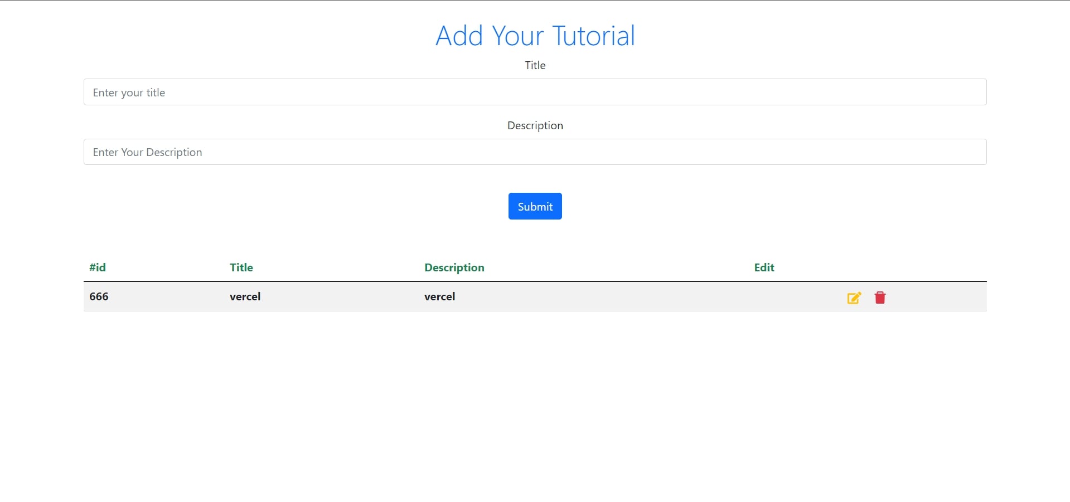Click the Add Your Tutorial heading
Image resolution: width=1070 pixels, height=502 pixels.
(x=535, y=36)
